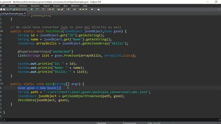Open the Source menu
Screen dimensions: 221x124
(x=12, y=6)
